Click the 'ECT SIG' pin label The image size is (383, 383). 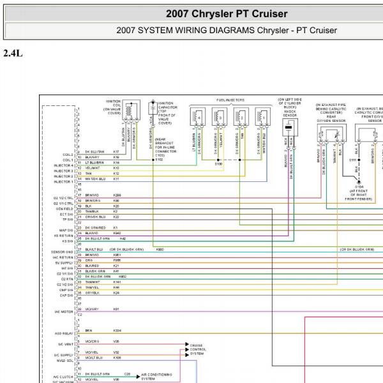pos(66,214)
